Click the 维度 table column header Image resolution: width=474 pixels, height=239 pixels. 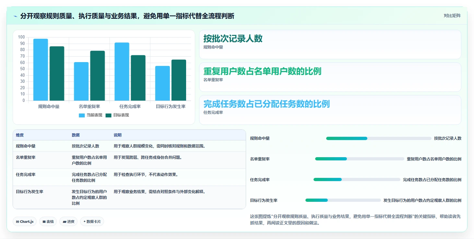point(20,135)
